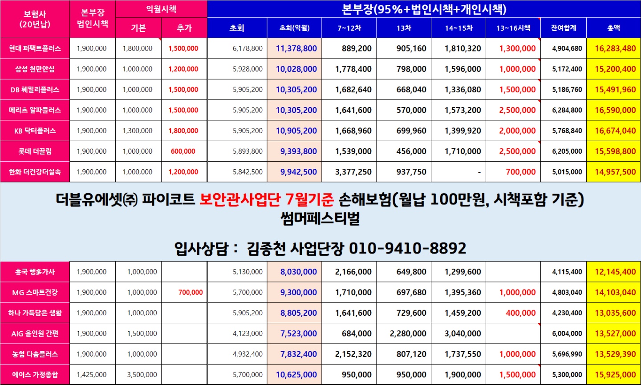Select the 1,425,000 법인시책 cell

[x=92, y=375]
